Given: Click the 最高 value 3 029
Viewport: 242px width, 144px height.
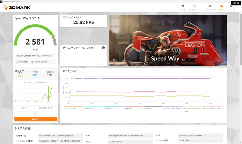Looking at the screenshot, I should tap(50, 75).
